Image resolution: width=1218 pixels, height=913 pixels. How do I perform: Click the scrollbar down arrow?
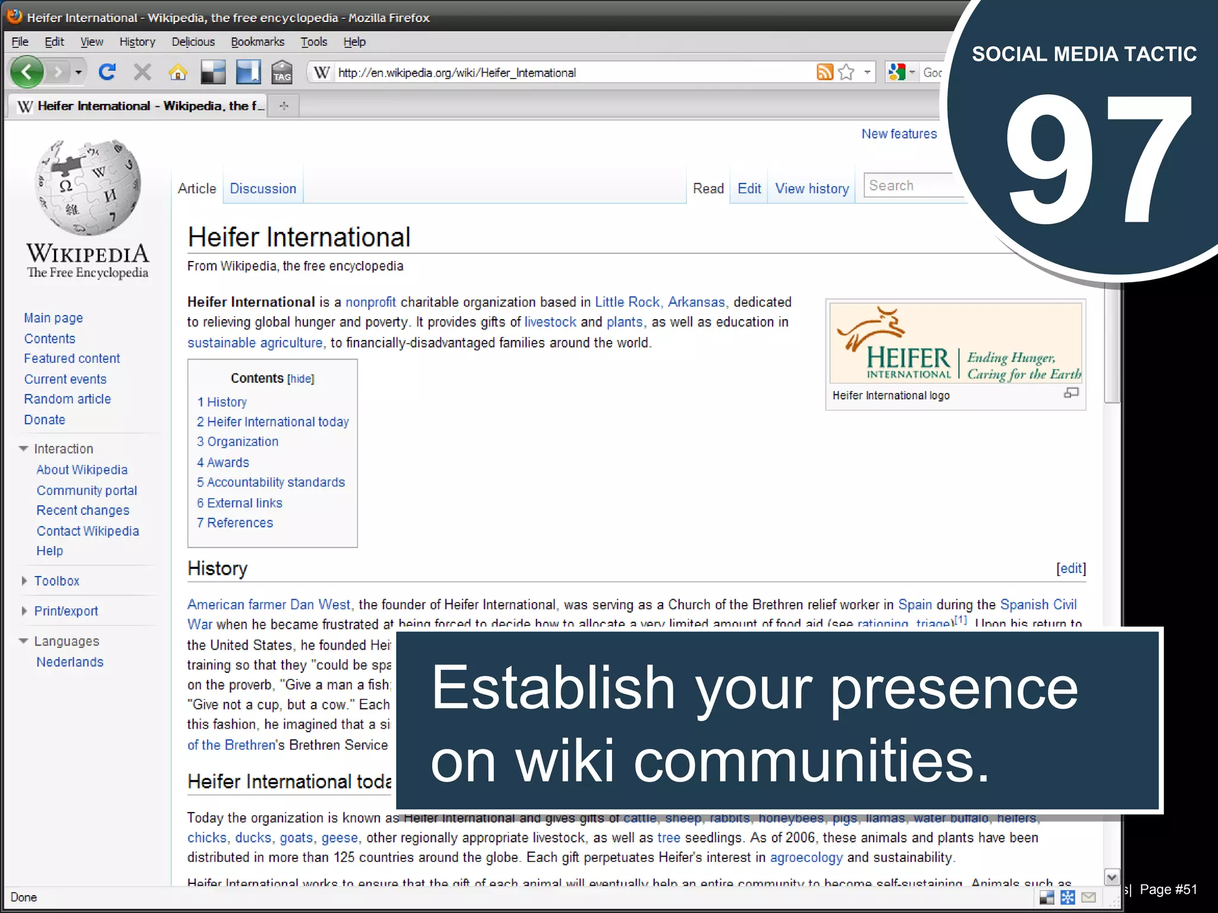[1112, 877]
